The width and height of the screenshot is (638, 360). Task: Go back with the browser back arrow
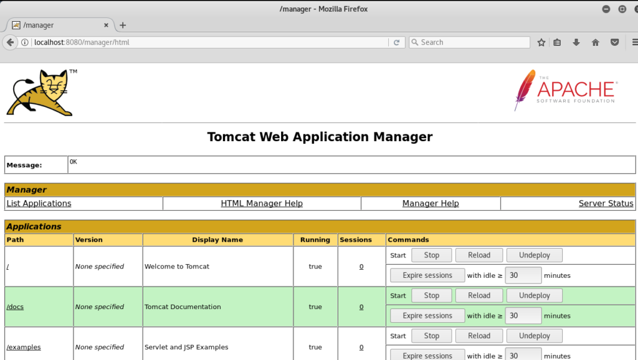(x=10, y=42)
